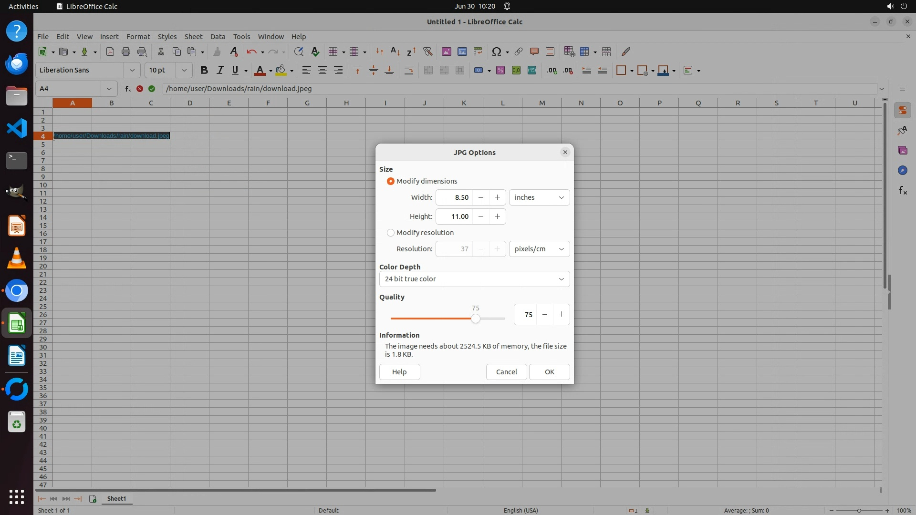Click the Width value input field

click(454, 197)
